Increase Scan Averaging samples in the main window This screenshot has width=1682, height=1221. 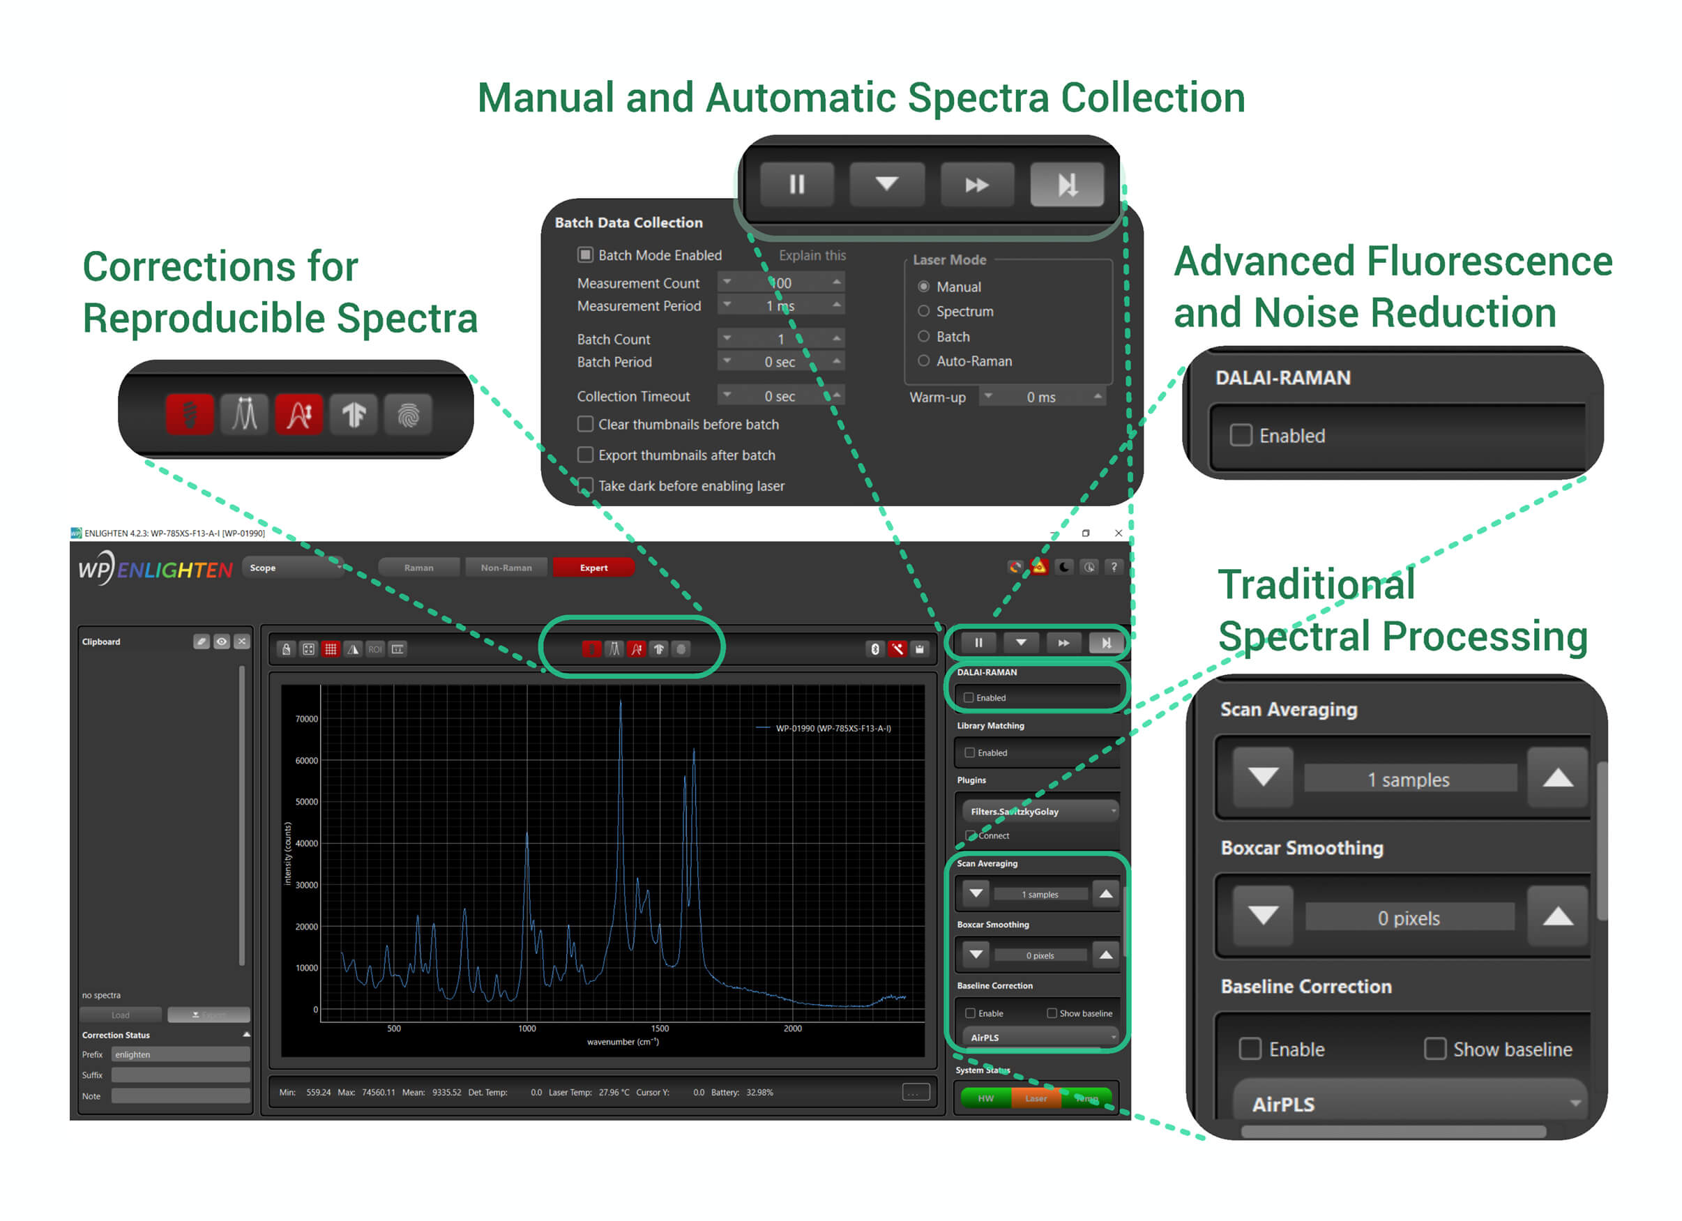1106,895
